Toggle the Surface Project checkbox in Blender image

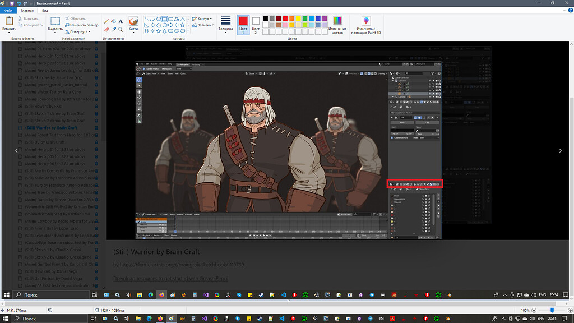pos(144,68)
